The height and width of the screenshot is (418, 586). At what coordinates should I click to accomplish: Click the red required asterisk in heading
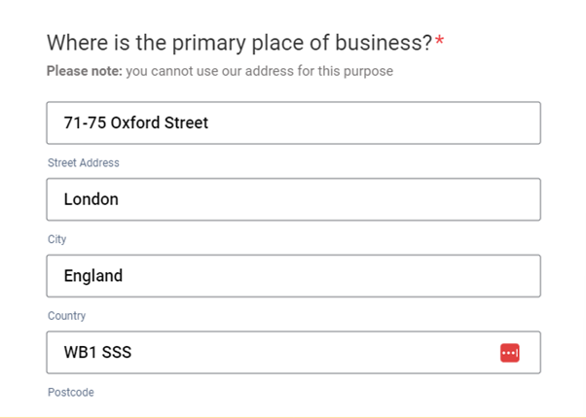(439, 42)
